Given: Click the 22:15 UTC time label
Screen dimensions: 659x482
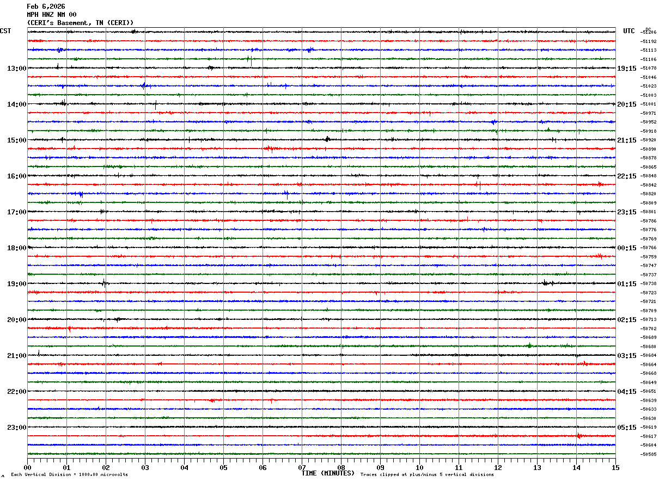Looking at the screenshot, I should coord(627,176).
